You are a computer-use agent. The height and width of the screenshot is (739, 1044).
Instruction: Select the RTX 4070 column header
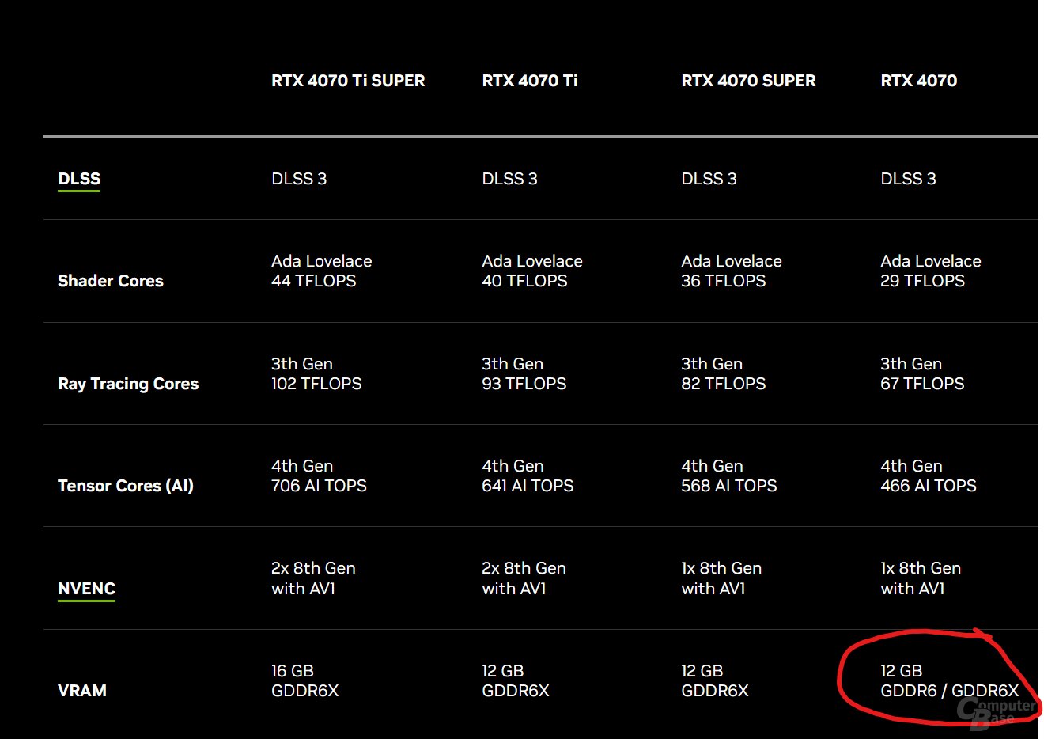(x=918, y=81)
